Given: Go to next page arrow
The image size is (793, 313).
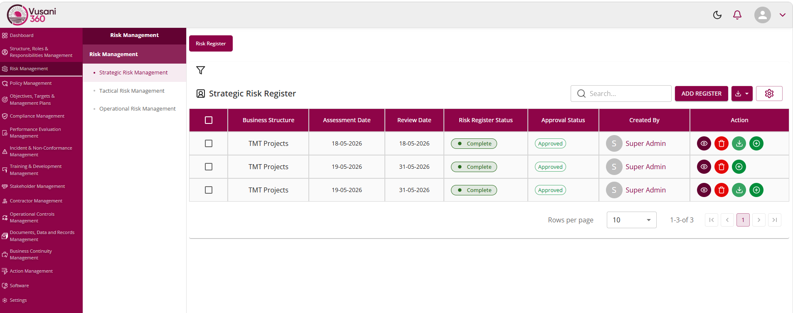Looking at the screenshot, I should tap(759, 220).
